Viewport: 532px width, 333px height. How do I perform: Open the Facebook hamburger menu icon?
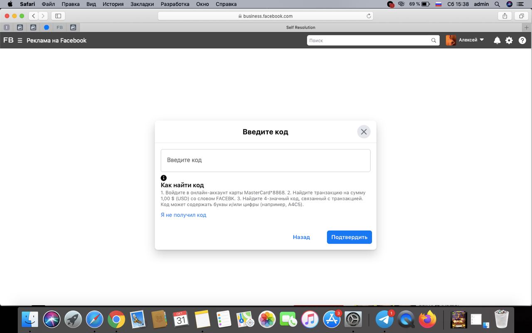pyautogui.click(x=20, y=40)
